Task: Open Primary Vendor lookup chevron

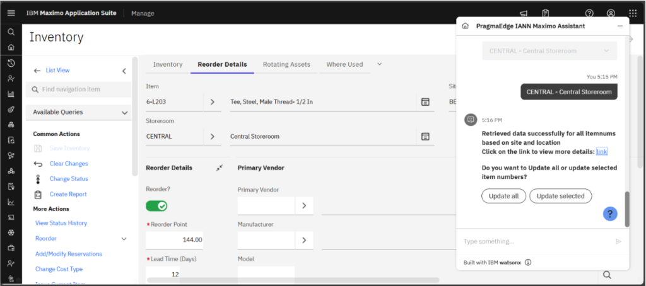Action: coord(304,205)
